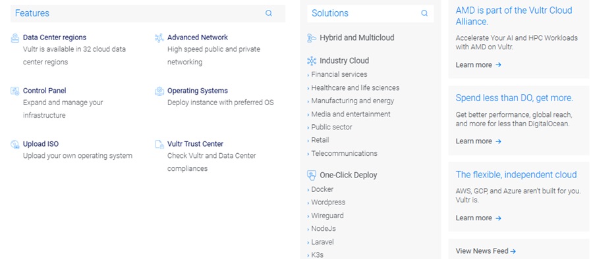Open Hybrid and Multicloud solution
Image resolution: width=593 pixels, height=259 pixels.
coord(357,37)
